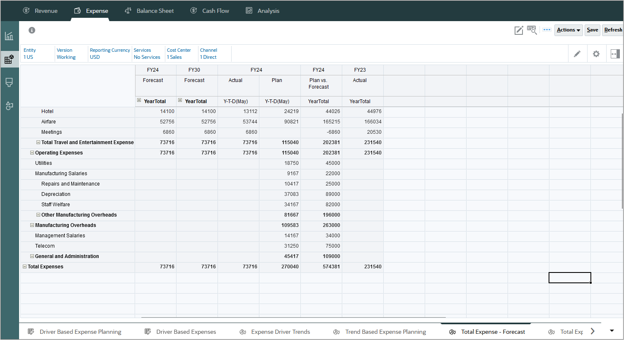The image size is (624, 340).
Task: Click the Balance Sheet scale icon
Action: pos(128,11)
